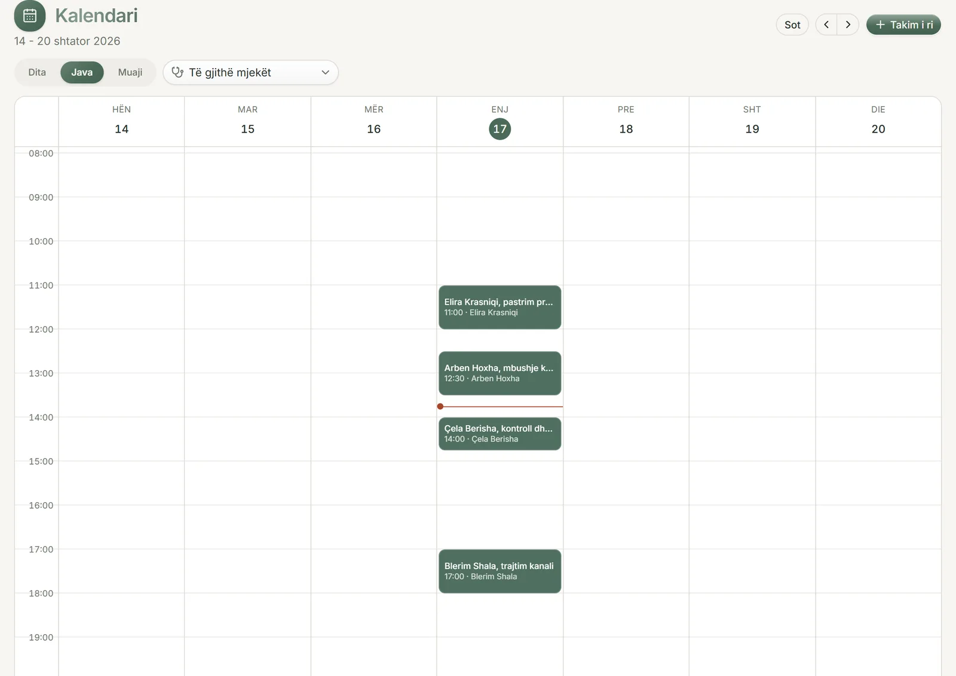
Task: Select Monday 14 column header
Action: [x=121, y=121]
